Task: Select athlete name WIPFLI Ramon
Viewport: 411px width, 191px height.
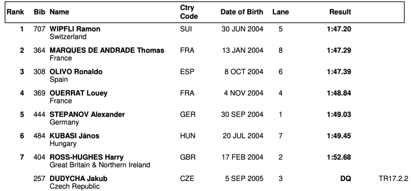Action: (x=75, y=29)
